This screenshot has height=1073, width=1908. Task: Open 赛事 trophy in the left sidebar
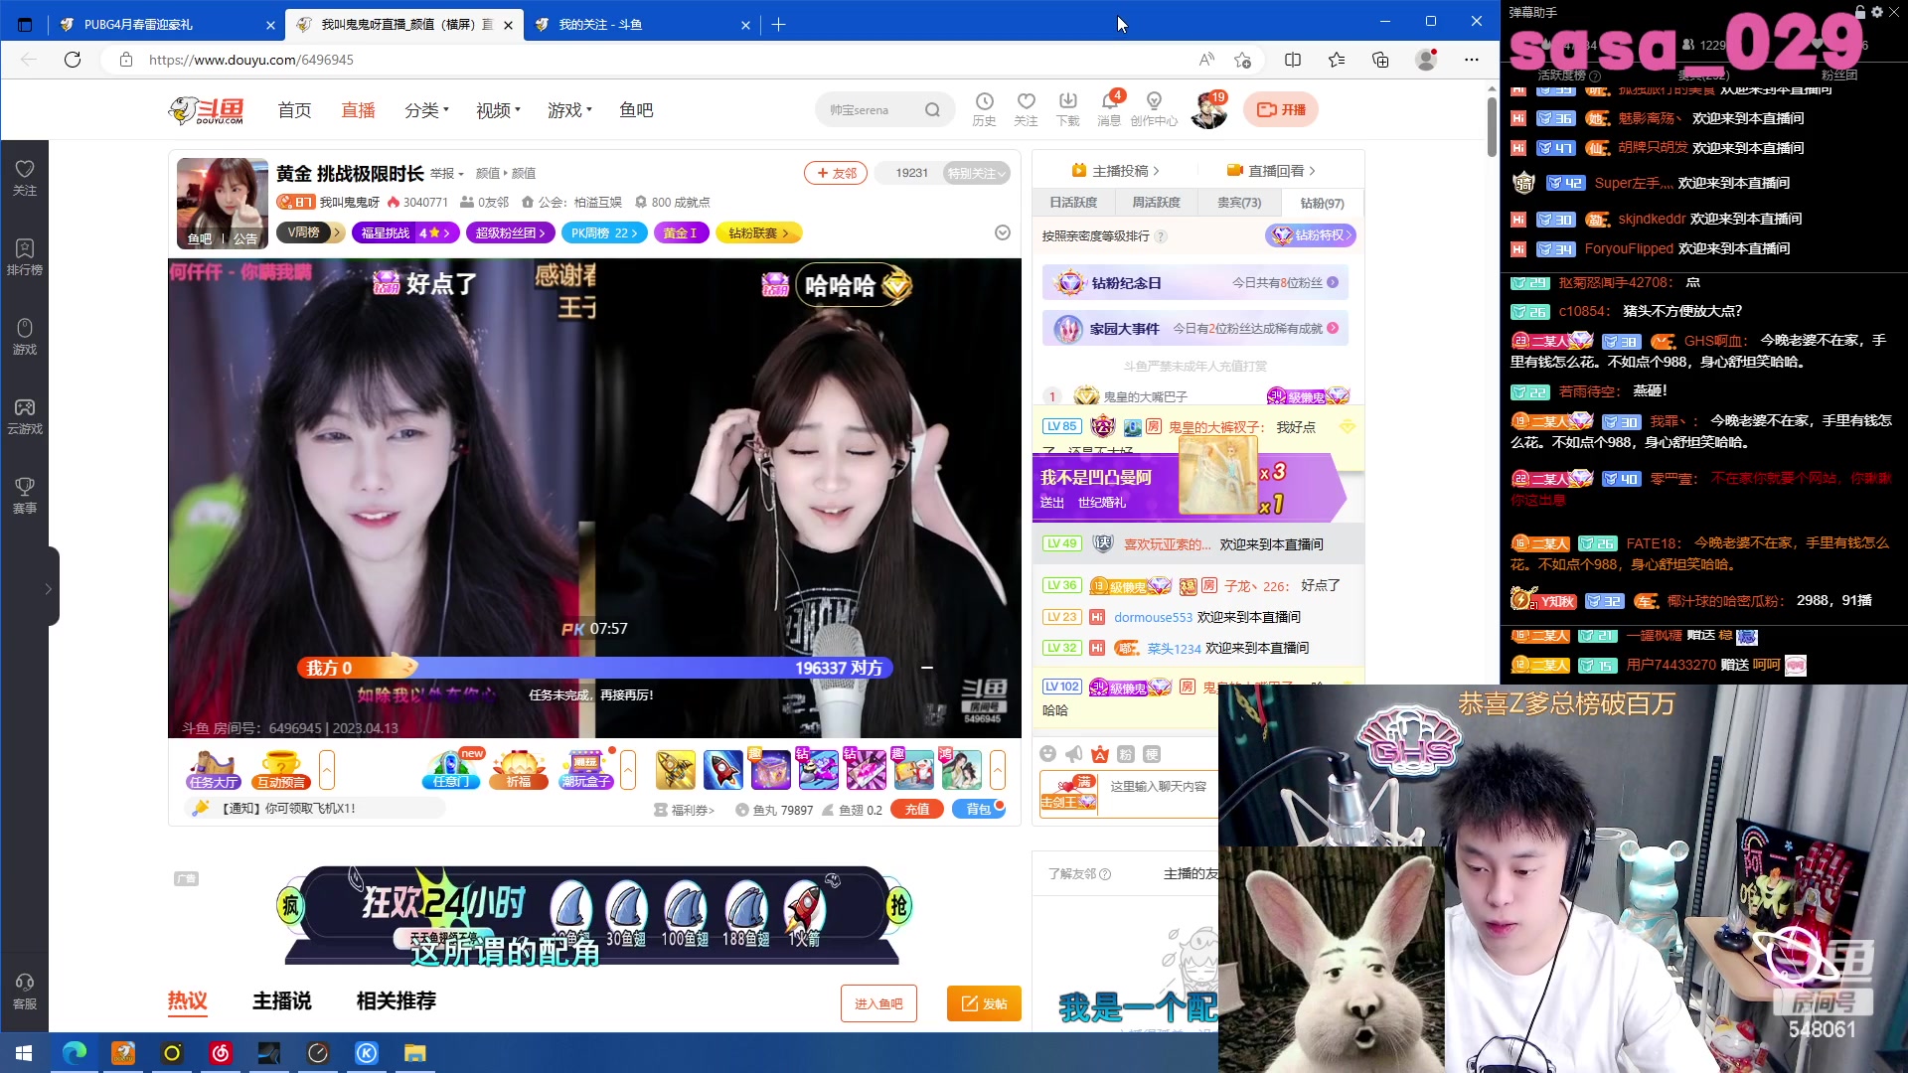click(25, 495)
